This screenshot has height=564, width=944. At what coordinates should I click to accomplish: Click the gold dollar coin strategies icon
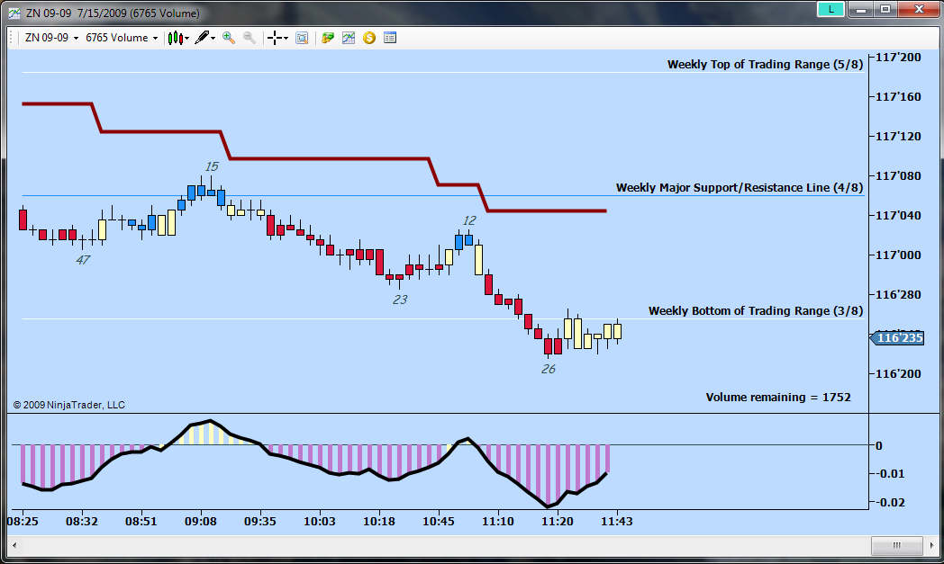tap(369, 38)
